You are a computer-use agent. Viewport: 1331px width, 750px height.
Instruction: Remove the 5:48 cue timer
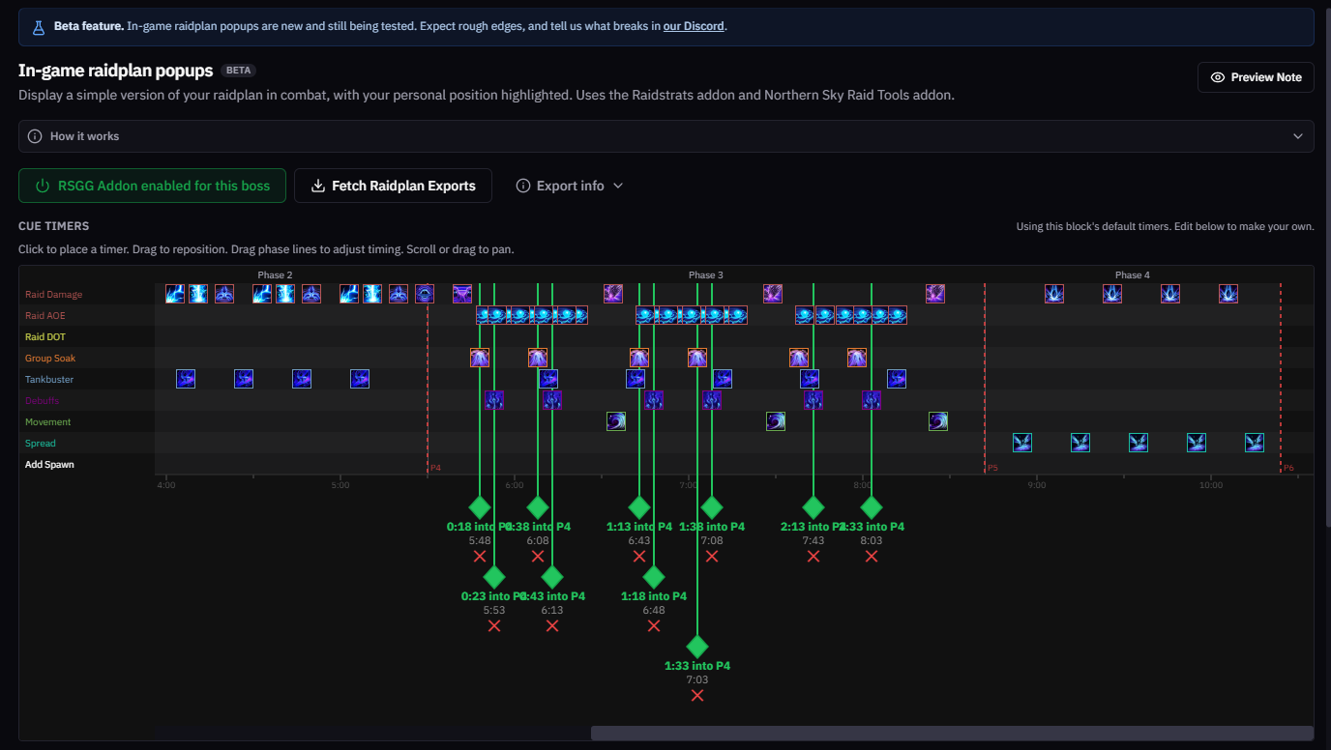480,557
